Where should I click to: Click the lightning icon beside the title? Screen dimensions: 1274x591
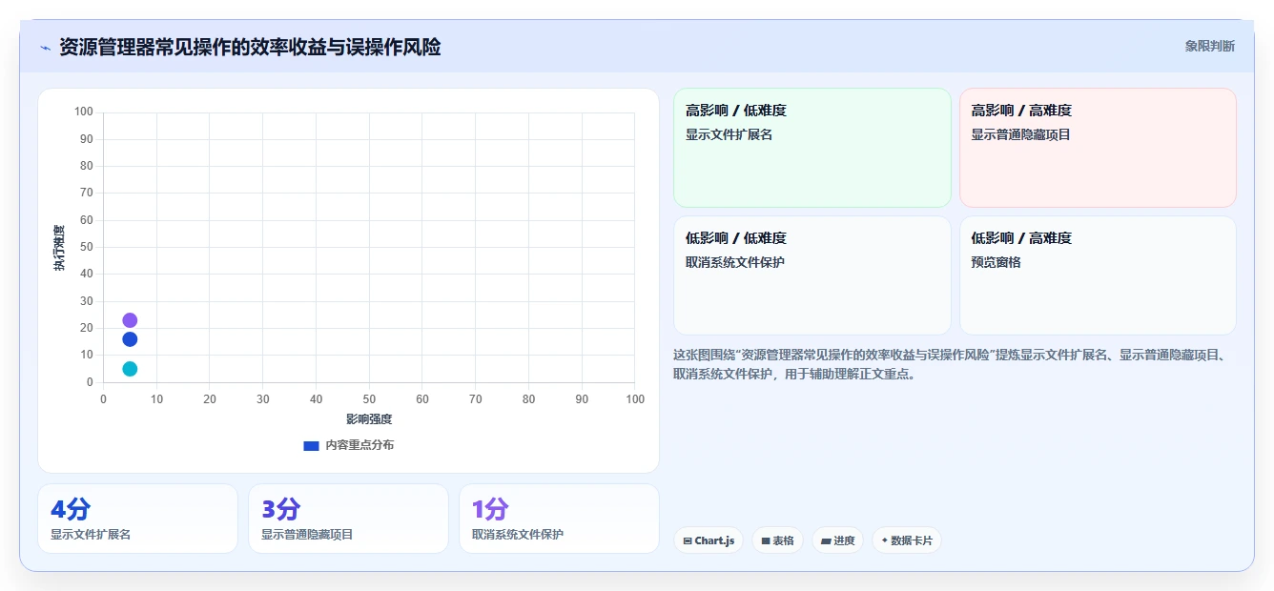click(x=45, y=48)
